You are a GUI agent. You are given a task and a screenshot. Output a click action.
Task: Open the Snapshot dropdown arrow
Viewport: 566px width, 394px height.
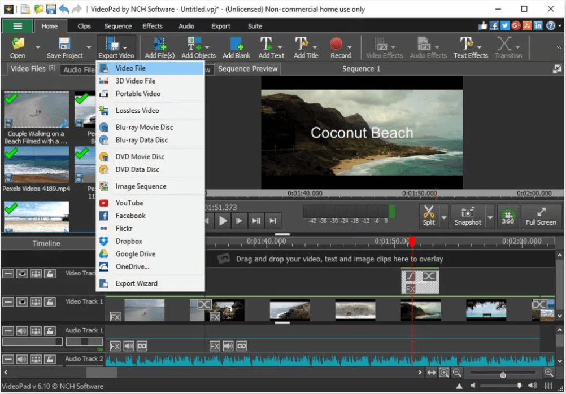(x=490, y=217)
